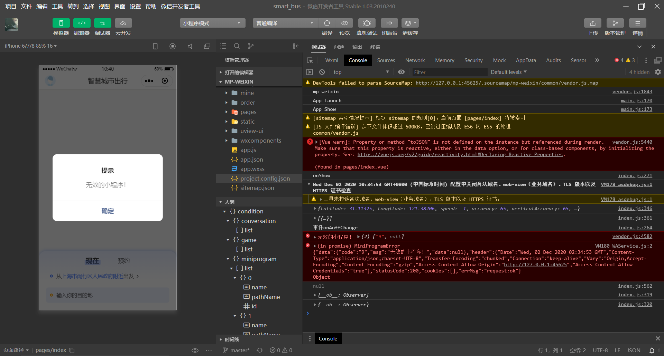Viewport: 664px width, 356px height.
Task: Switch app to background icon
Action: [389, 23]
